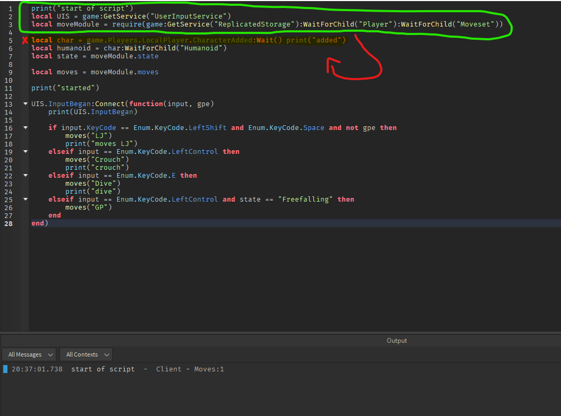Screen dimensions: 561x416
Task: Collapse the elseif block on line 19
Action: pyautogui.click(x=25, y=152)
